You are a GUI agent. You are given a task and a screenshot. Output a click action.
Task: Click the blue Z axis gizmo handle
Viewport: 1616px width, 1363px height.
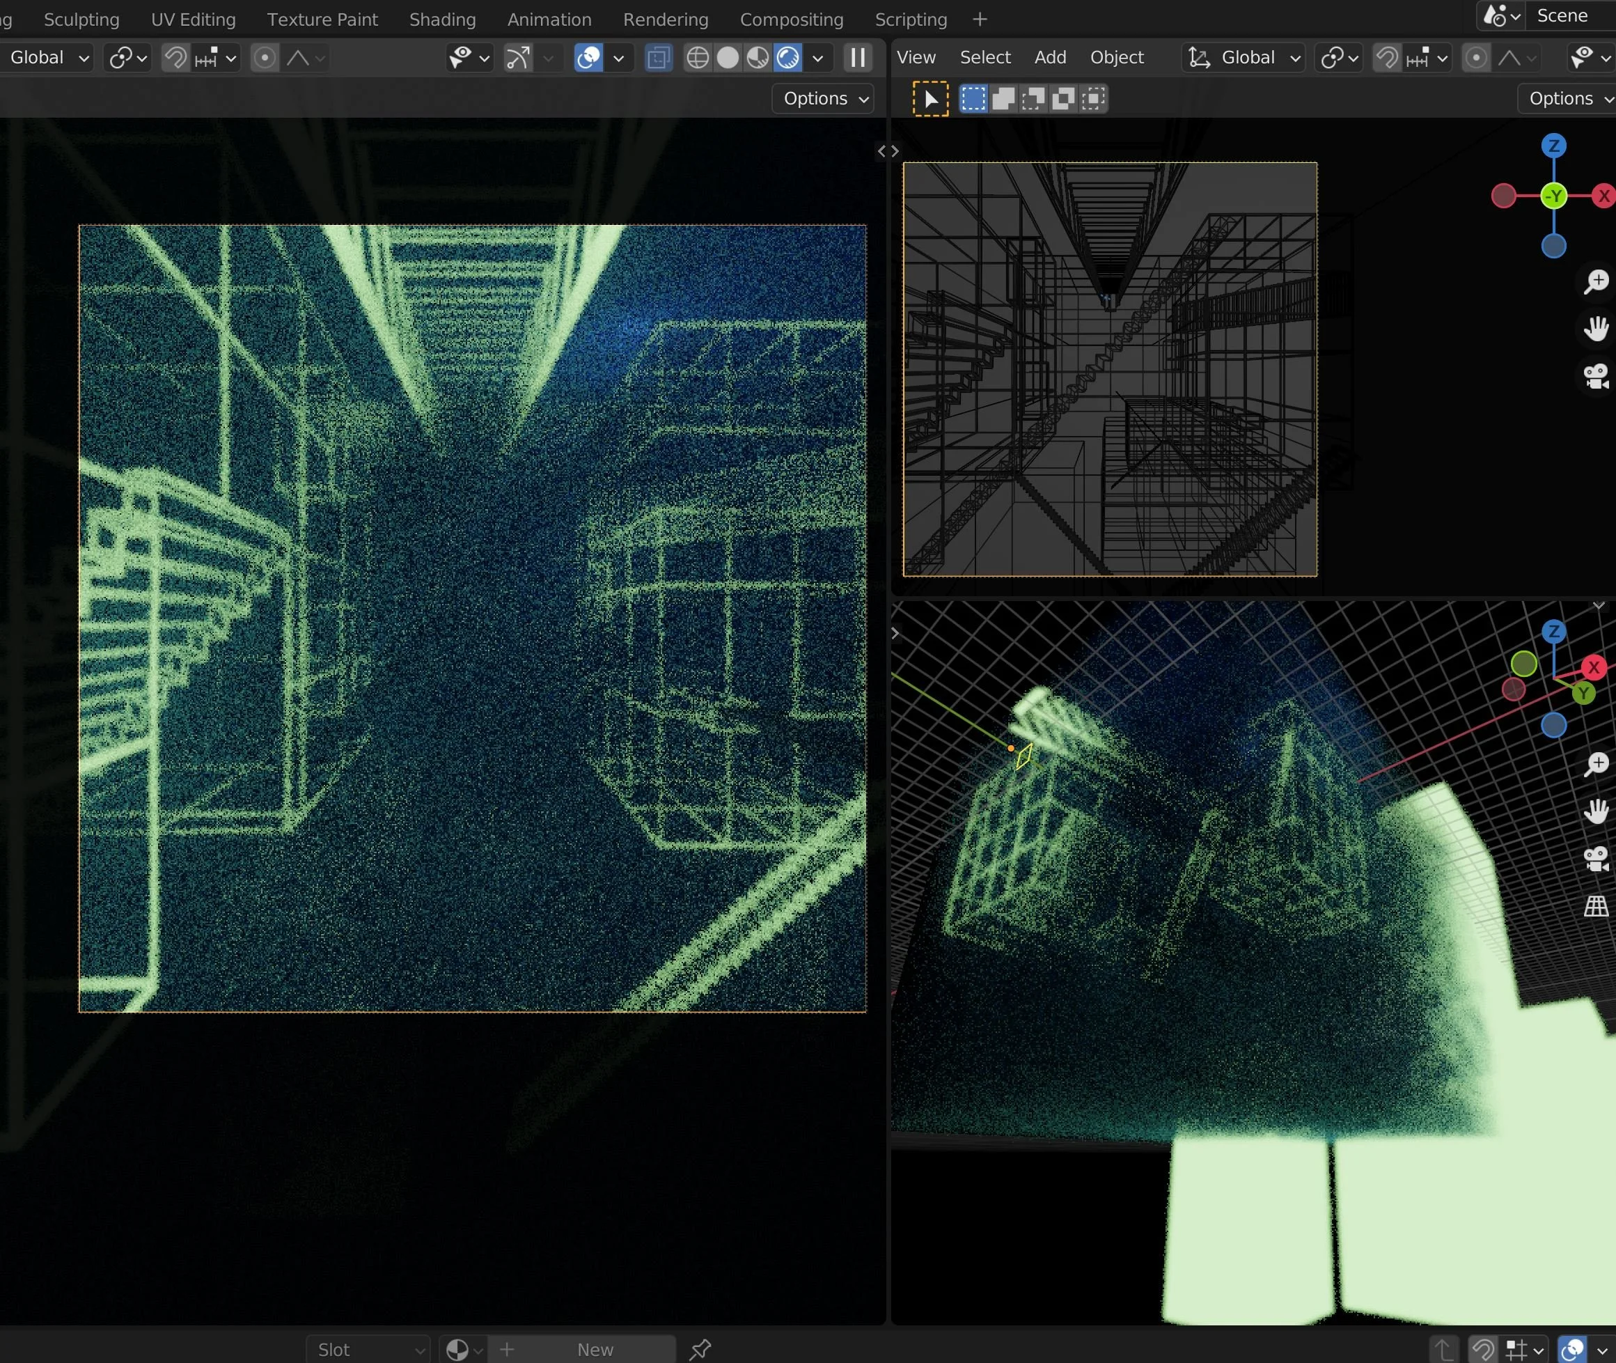(x=1553, y=146)
